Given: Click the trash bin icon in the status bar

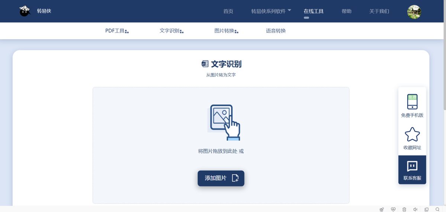Looking at the screenshot, I should pyautogui.click(x=404, y=209).
